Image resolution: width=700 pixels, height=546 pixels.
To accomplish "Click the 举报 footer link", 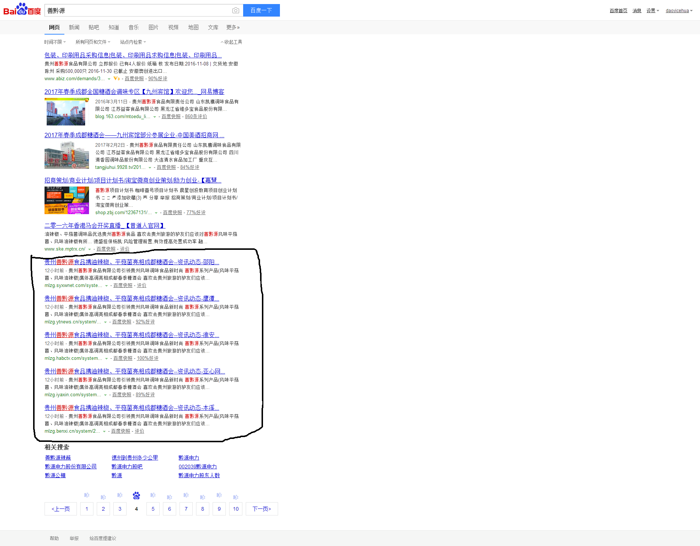I will [x=74, y=539].
